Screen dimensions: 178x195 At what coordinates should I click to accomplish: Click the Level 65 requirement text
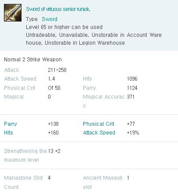click(64, 27)
